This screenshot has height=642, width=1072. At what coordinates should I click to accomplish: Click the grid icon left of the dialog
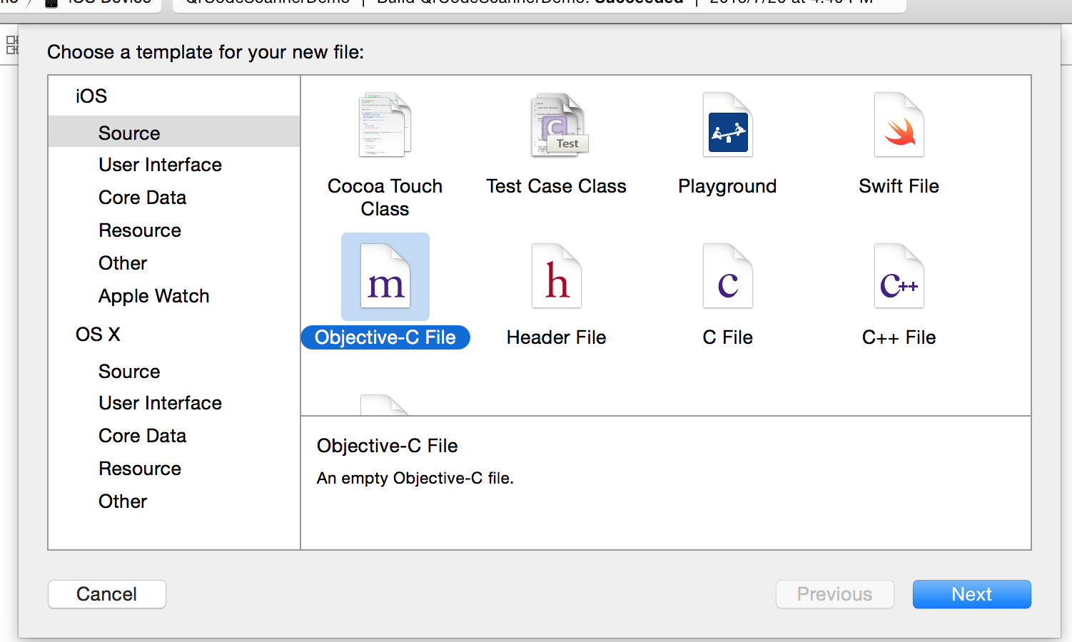coord(12,45)
